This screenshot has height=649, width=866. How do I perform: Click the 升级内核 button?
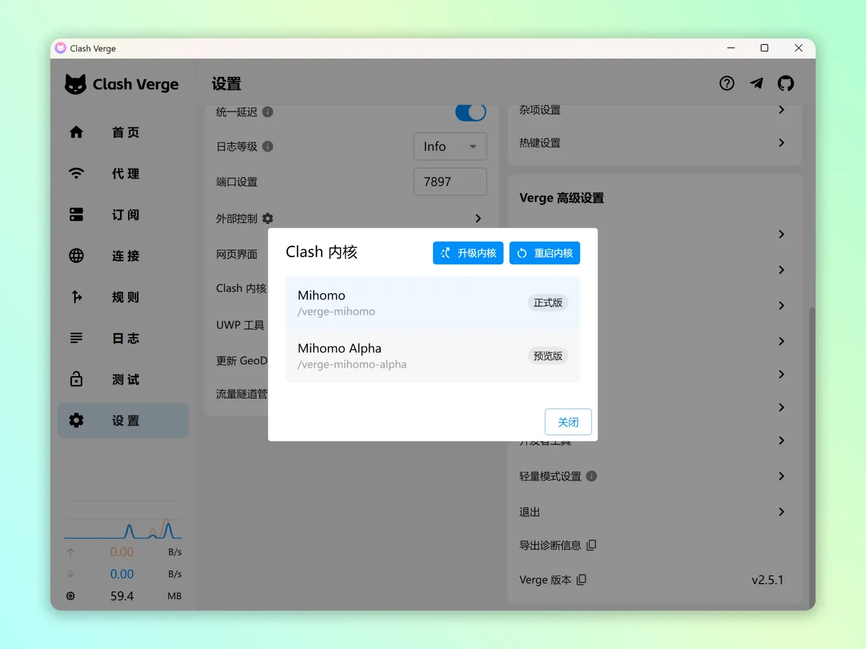pyautogui.click(x=468, y=253)
